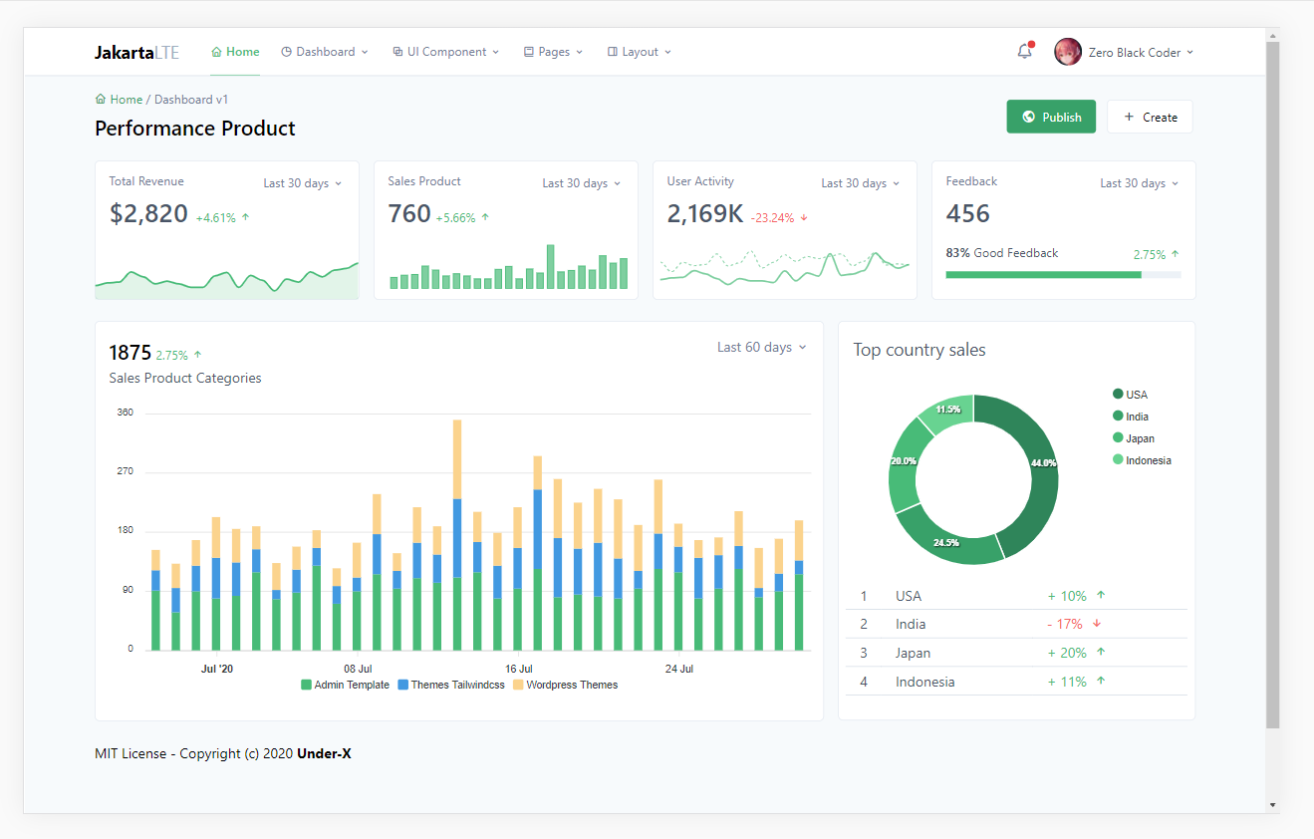Click the 2,169K user activity value
The width and height of the screenshot is (1314, 839).
click(x=705, y=213)
